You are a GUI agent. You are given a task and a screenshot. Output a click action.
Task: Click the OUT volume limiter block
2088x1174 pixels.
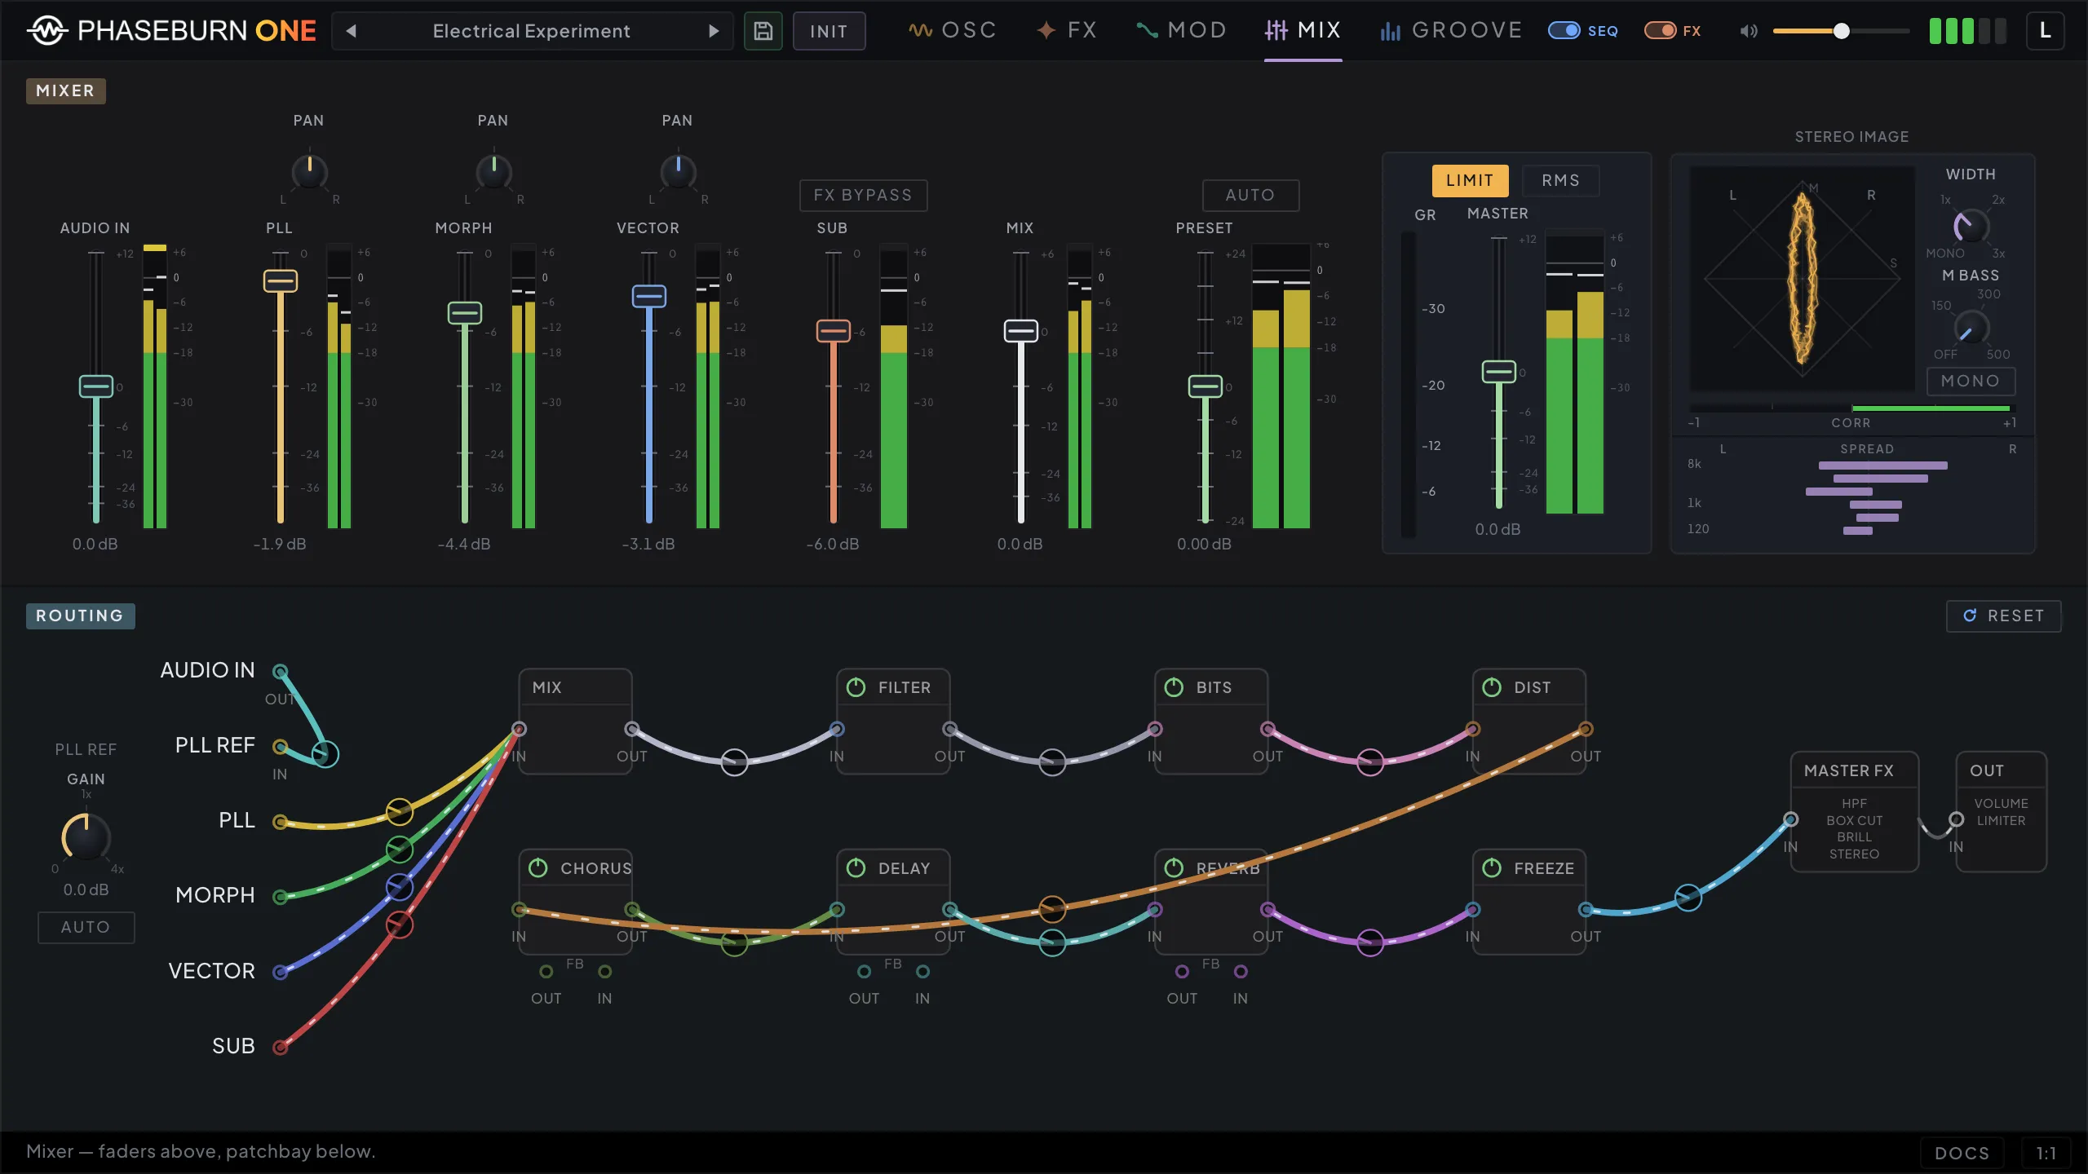(2001, 811)
